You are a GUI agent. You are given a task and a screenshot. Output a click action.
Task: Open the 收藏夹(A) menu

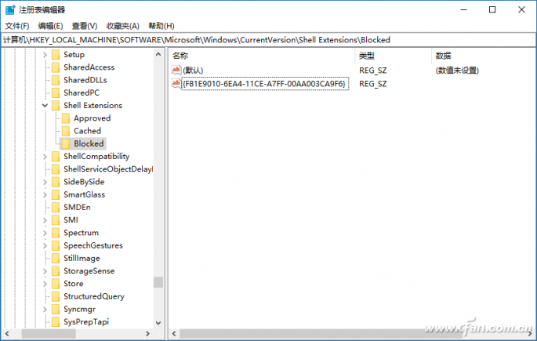tap(122, 26)
